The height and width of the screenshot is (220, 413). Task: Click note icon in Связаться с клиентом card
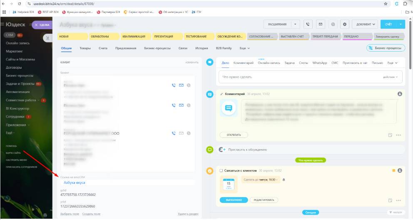(390, 200)
